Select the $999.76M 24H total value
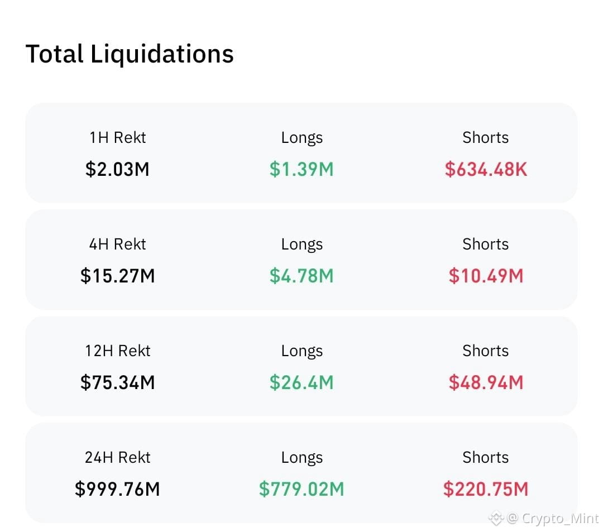Screen dimensions: 603x532 click(x=117, y=489)
